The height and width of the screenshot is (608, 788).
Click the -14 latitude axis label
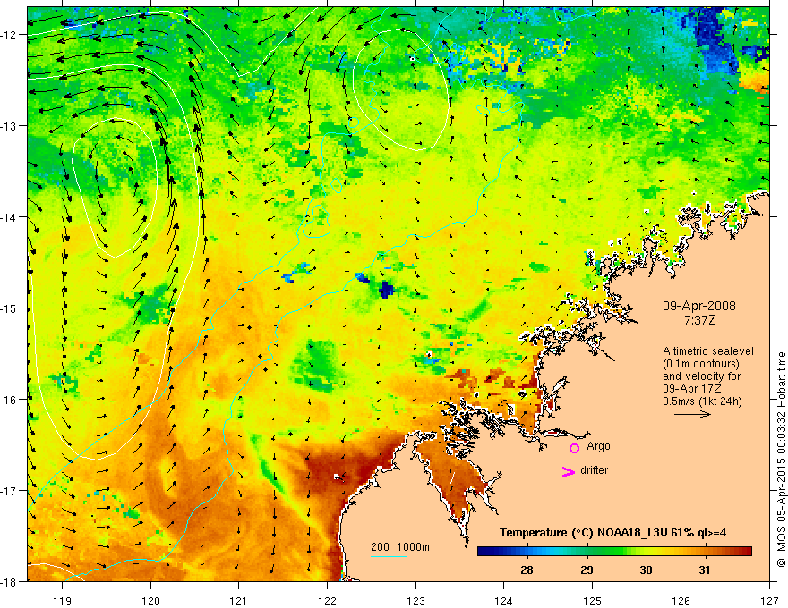(x=10, y=216)
